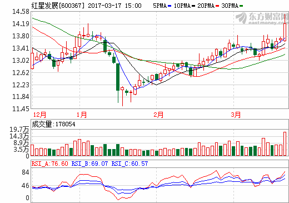Click the 成交量:178054 volume heading
The width and height of the screenshot is (289, 203).
coord(53,124)
